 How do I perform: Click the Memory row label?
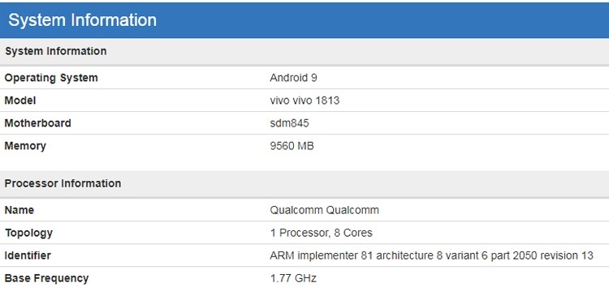[25, 146]
